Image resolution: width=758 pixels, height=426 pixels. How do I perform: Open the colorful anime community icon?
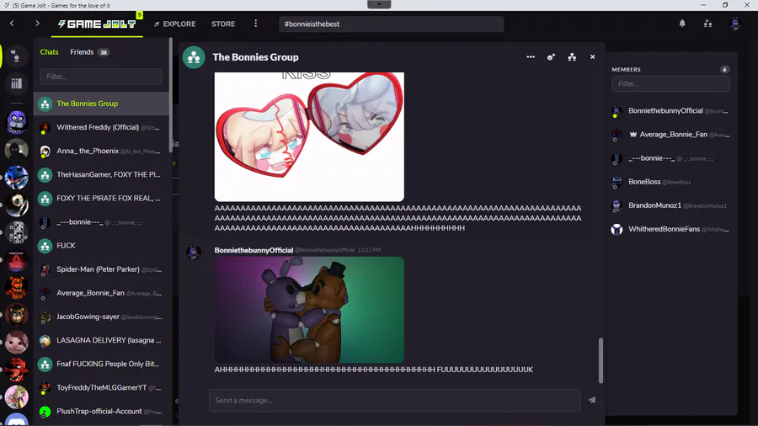pyautogui.click(x=17, y=397)
